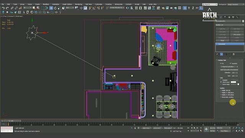Open the Hierarchy command panel tab
The height and width of the screenshot is (138, 245).
click(x=225, y=17)
